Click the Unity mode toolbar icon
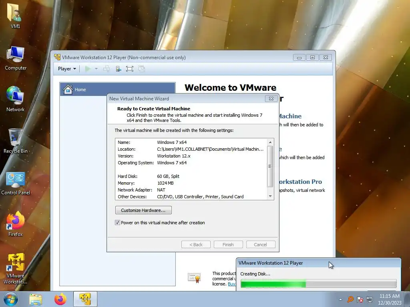The height and width of the screenshot is (307, 410). 142,69
